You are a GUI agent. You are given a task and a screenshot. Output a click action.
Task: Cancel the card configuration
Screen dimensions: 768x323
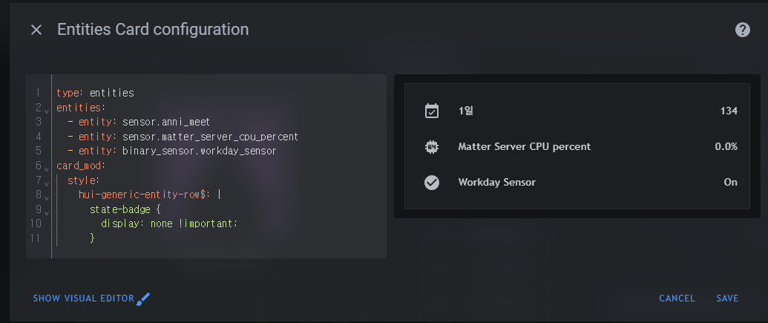[x=677, y=298]
